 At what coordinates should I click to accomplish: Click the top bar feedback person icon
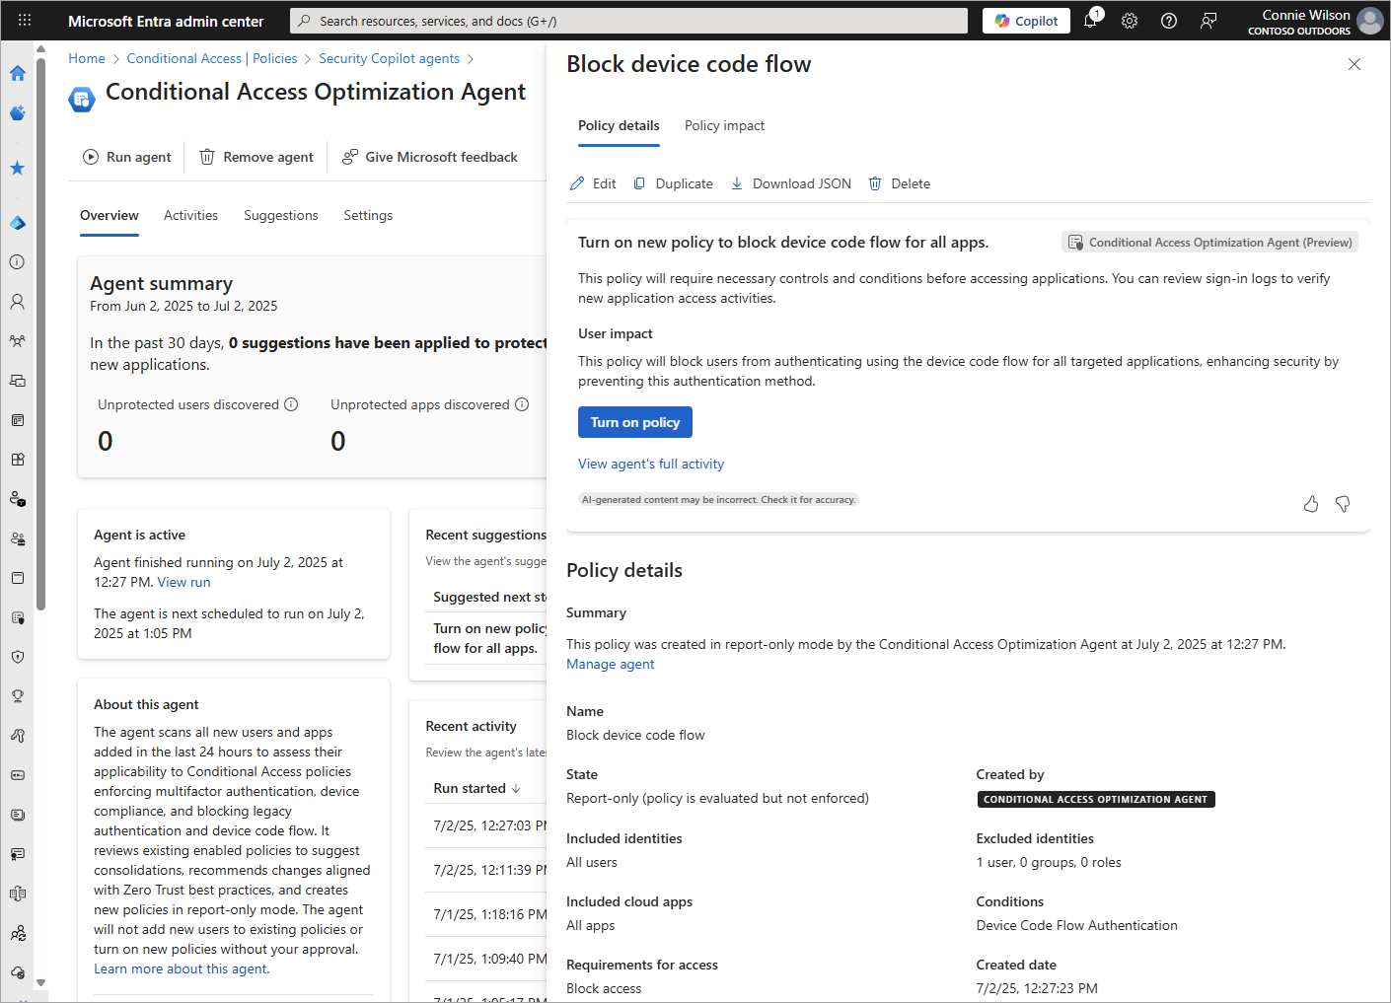[1208, 21]
